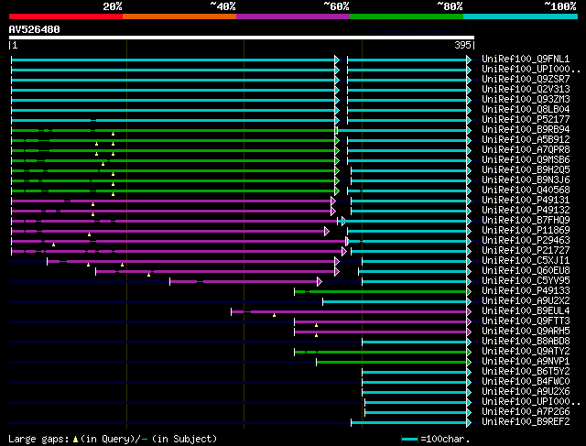The height and width of the screenshot is (446, 586).
Task: Click the red 20% identity legend bar
Action: tap(66, 16)
